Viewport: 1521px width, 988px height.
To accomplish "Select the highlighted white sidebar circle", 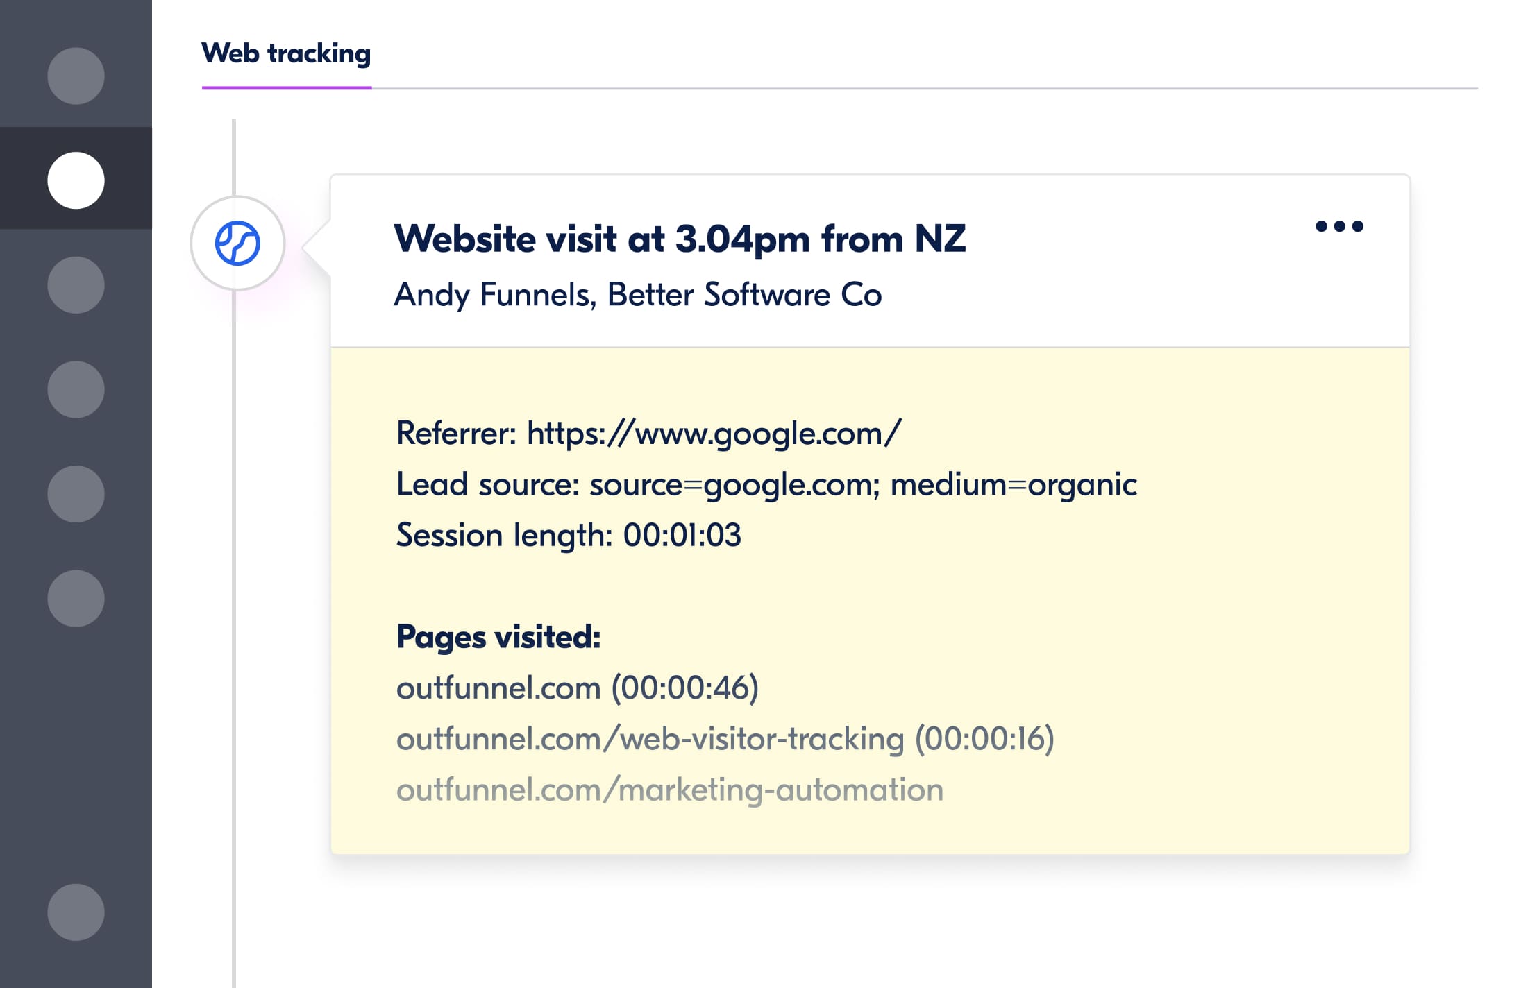I will coord(76,180).
